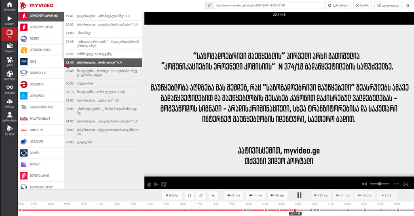Toggle player width stretch arrows icon
The image size is (414, 216).
click(396, 184)
